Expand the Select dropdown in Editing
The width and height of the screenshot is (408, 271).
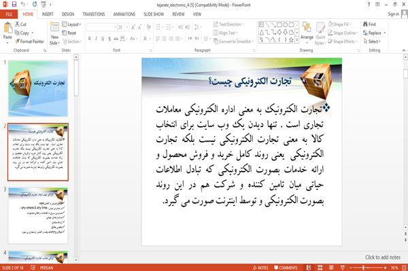pyautogui.click(x=372, y=41)
